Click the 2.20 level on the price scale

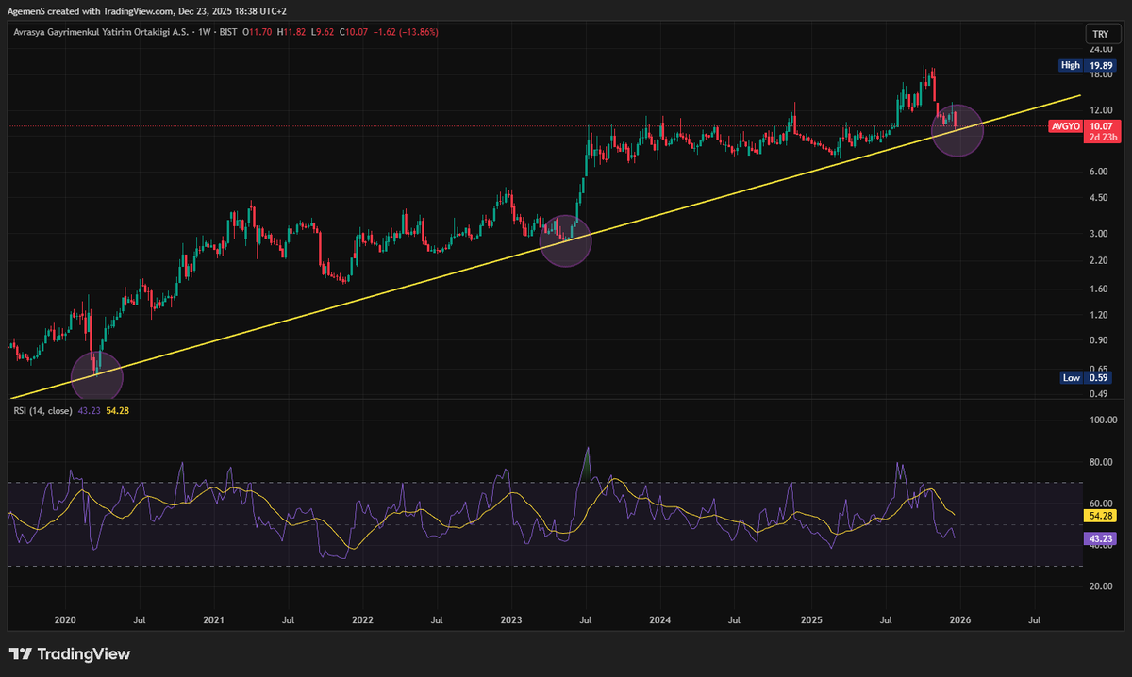point(1099,260)
